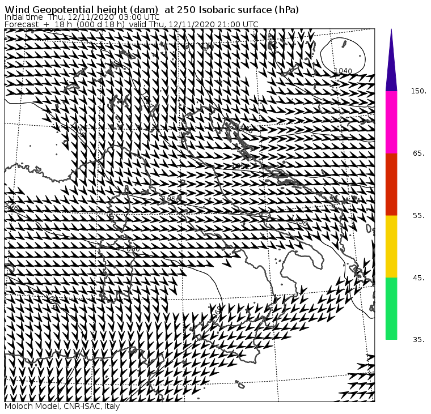Click the magenta color band on the legend
Viewport: 431px width, 414px height.
391,122
